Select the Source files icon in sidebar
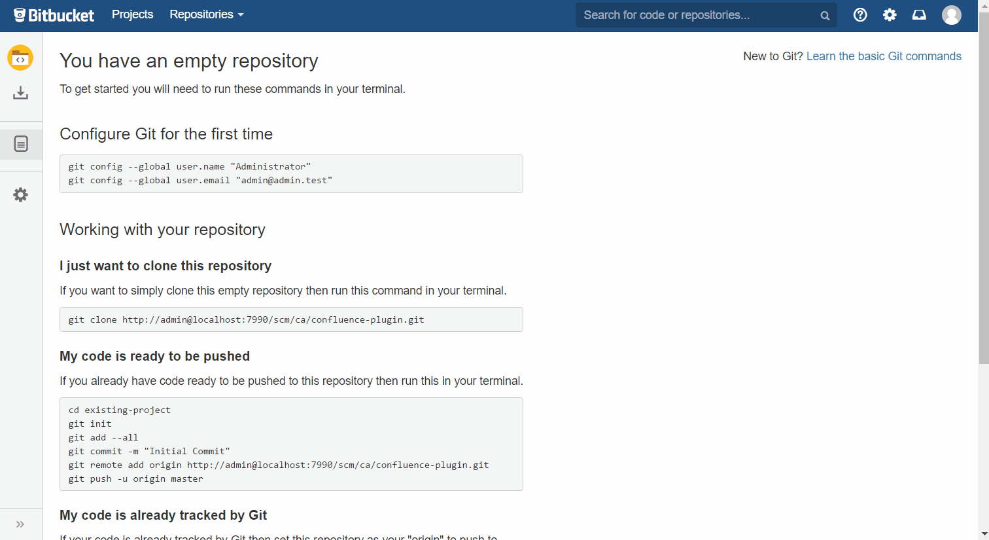The height and width of the screenshot is (540, 989). pos(20,143)
